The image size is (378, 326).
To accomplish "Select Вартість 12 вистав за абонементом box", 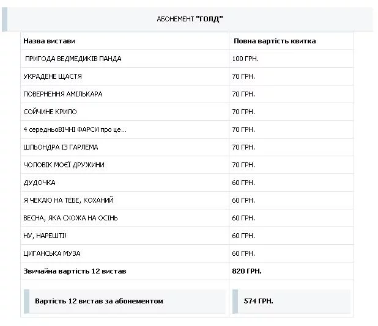I will pos(99,301).
